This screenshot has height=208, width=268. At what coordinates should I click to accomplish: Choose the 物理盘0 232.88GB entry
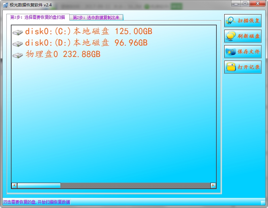pyautogui.click(x=63, y=54)
